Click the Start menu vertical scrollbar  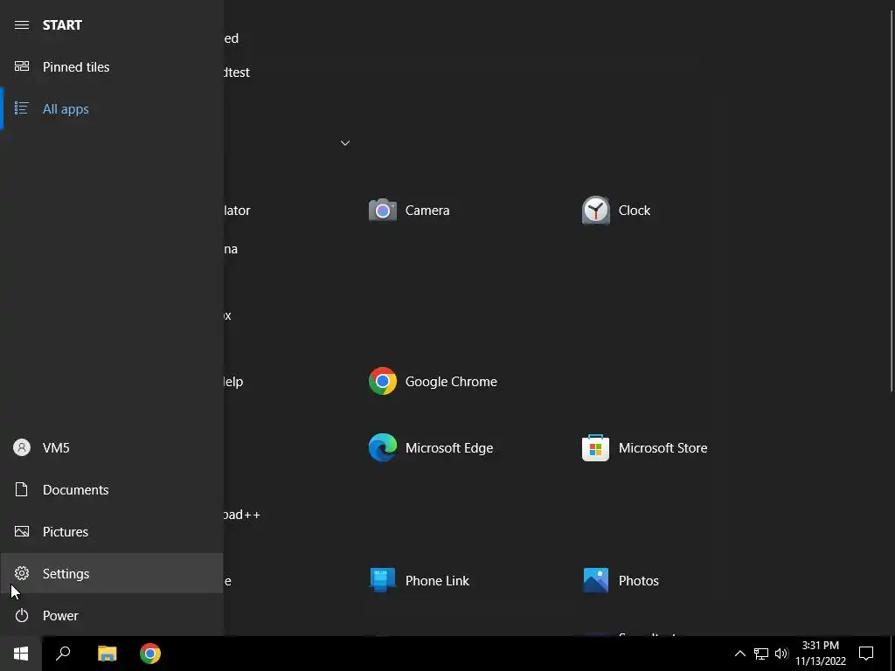click(892, 200)
